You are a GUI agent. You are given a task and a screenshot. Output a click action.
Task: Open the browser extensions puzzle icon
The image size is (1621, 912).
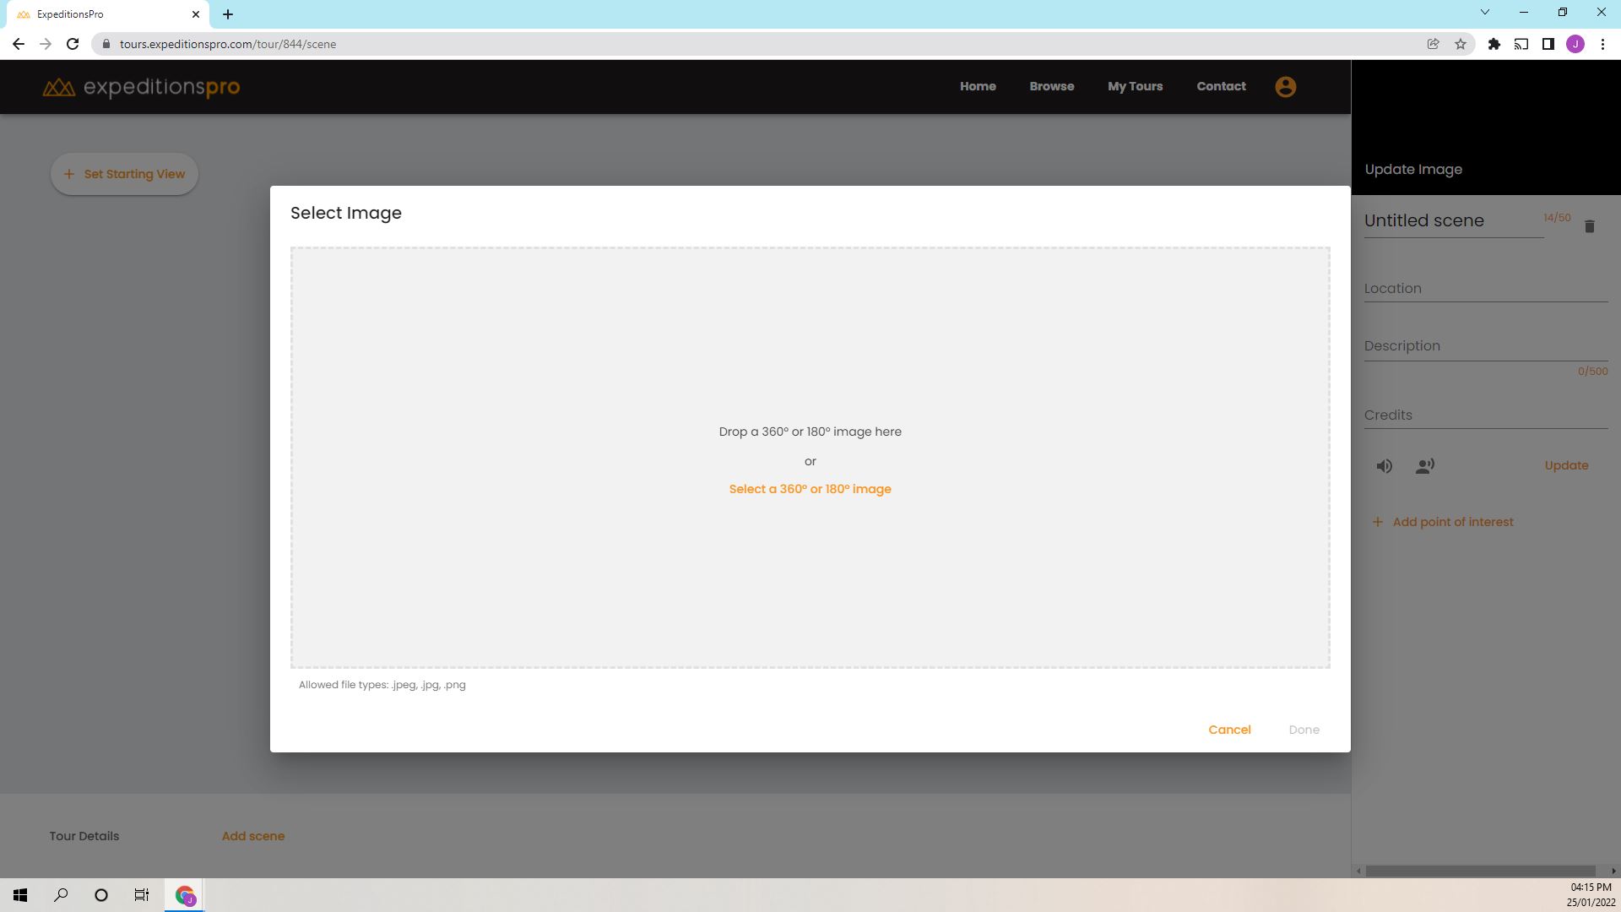pos(1494,44)
